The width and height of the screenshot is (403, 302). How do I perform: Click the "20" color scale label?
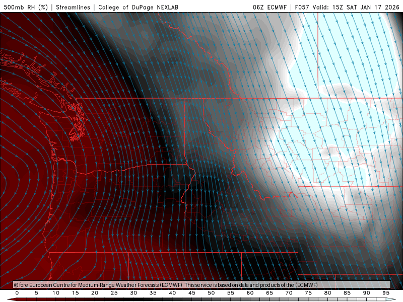[95, 293]
